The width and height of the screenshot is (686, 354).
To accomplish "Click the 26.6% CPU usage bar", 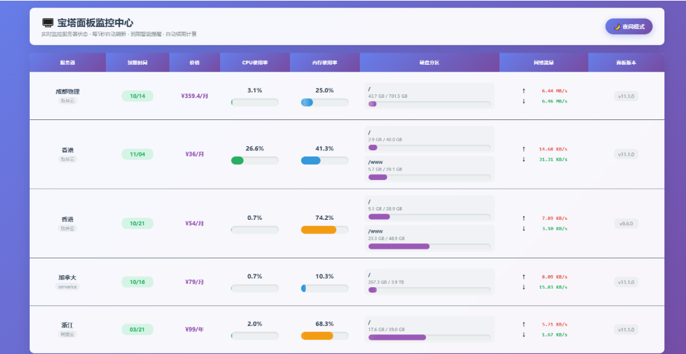I will tap(255, 160).
